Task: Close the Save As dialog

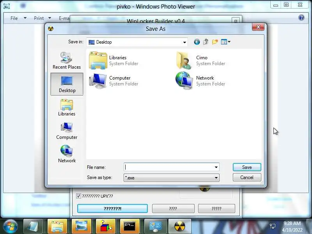Action: pos(258,27)
